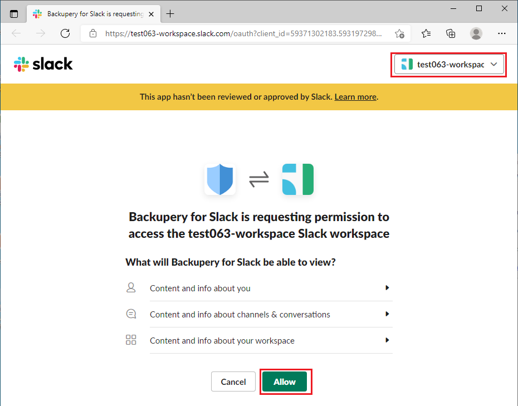Click the Backupery shield app icon
Viewport: 518px width, 406px height.
220,179
